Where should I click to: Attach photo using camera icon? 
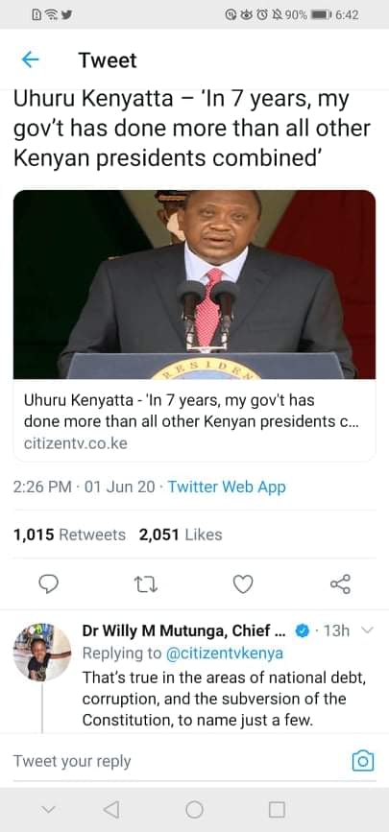point(363,761)
